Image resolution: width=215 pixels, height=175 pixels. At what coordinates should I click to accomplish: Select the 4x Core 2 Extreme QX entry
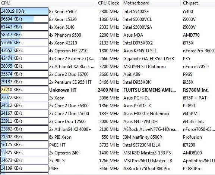[72, 58]
